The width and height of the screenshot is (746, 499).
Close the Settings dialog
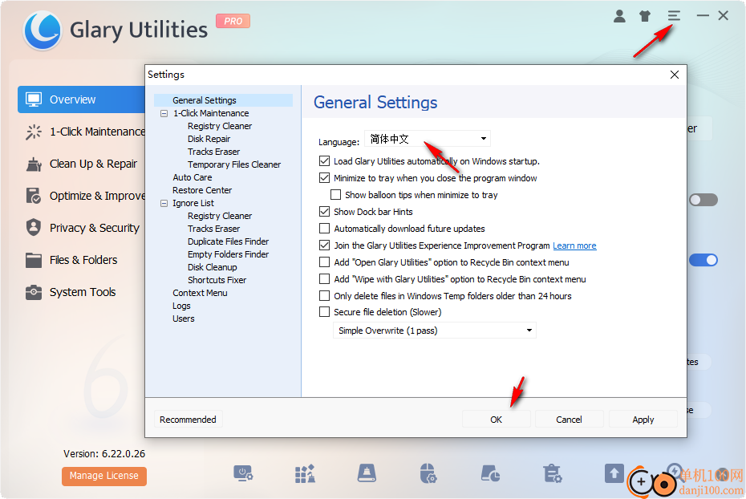pos(674,75)
